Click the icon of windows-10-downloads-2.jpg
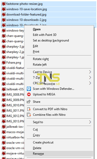Screen dimensions: 97x159 pyautogui.click(x=4, y=20)
